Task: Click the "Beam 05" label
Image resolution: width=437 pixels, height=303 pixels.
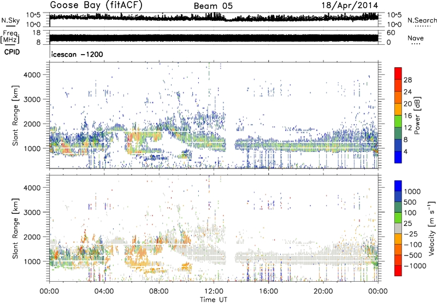Action: pyautogui.click(x=213, y=6)
